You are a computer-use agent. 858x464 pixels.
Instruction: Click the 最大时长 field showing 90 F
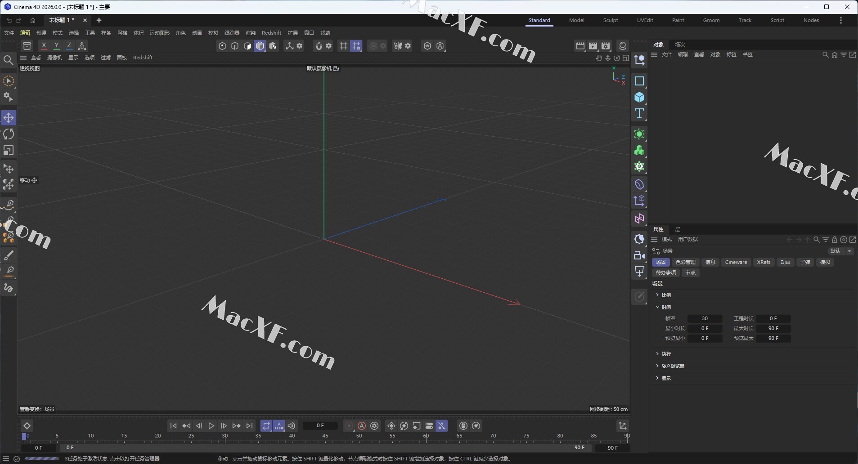pos(773,328)
